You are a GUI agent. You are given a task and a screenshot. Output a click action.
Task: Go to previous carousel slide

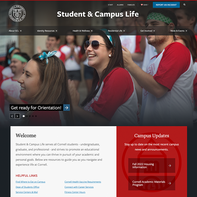12,116
